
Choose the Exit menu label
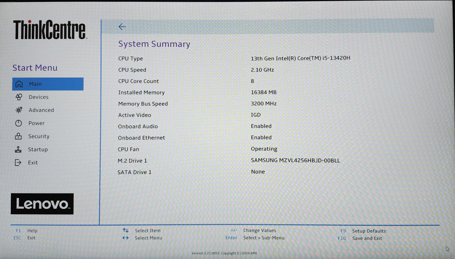click(33, 163)
